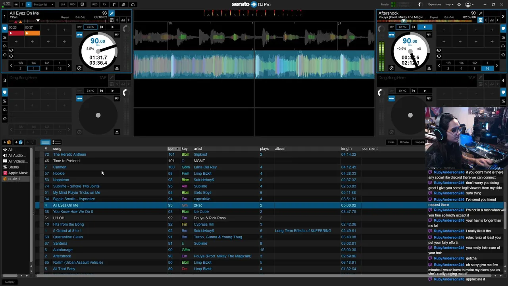Open deck 2 tempo range dropdown arrow
This screenshot has width=508, height=286.
(x=429, y=35)
